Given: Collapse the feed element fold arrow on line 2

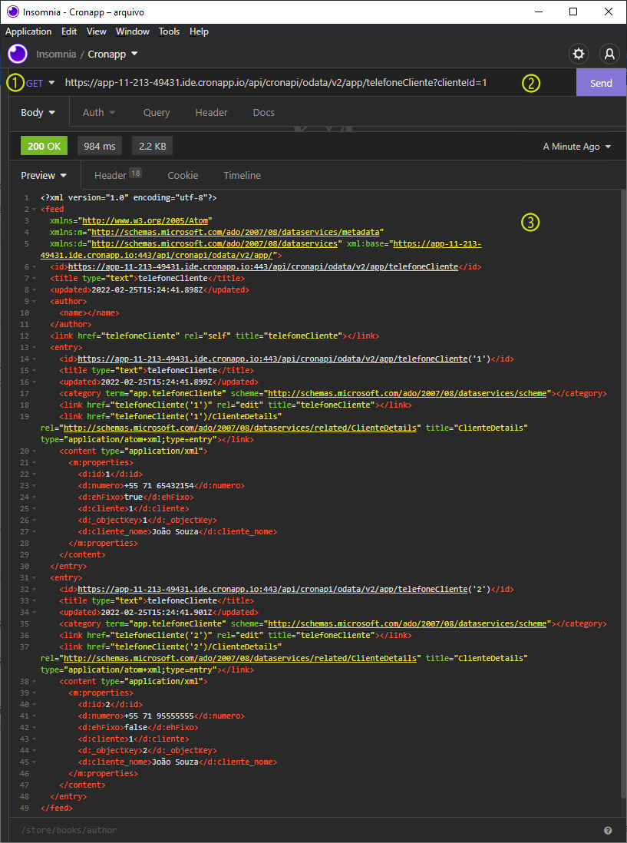Looking at the screenshot, I should click(x=35, y=209).
